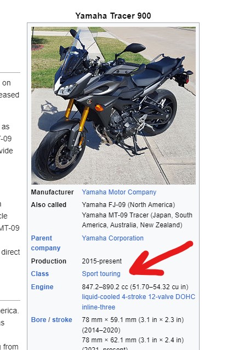Screen dimensions: 250x350
Task: Open the Sport touring link
Action: click(101, 274)
